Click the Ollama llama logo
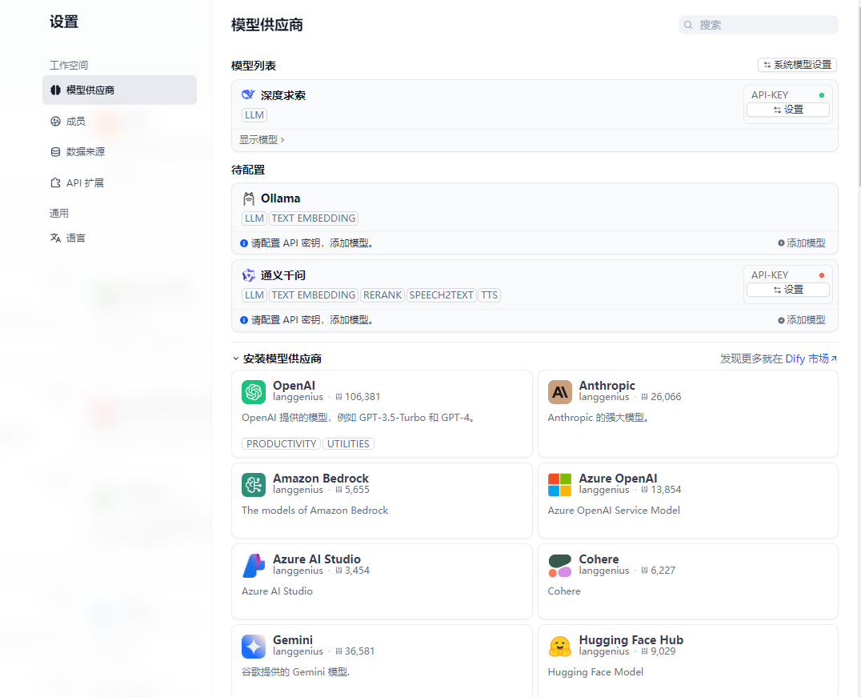 [249, 198]
